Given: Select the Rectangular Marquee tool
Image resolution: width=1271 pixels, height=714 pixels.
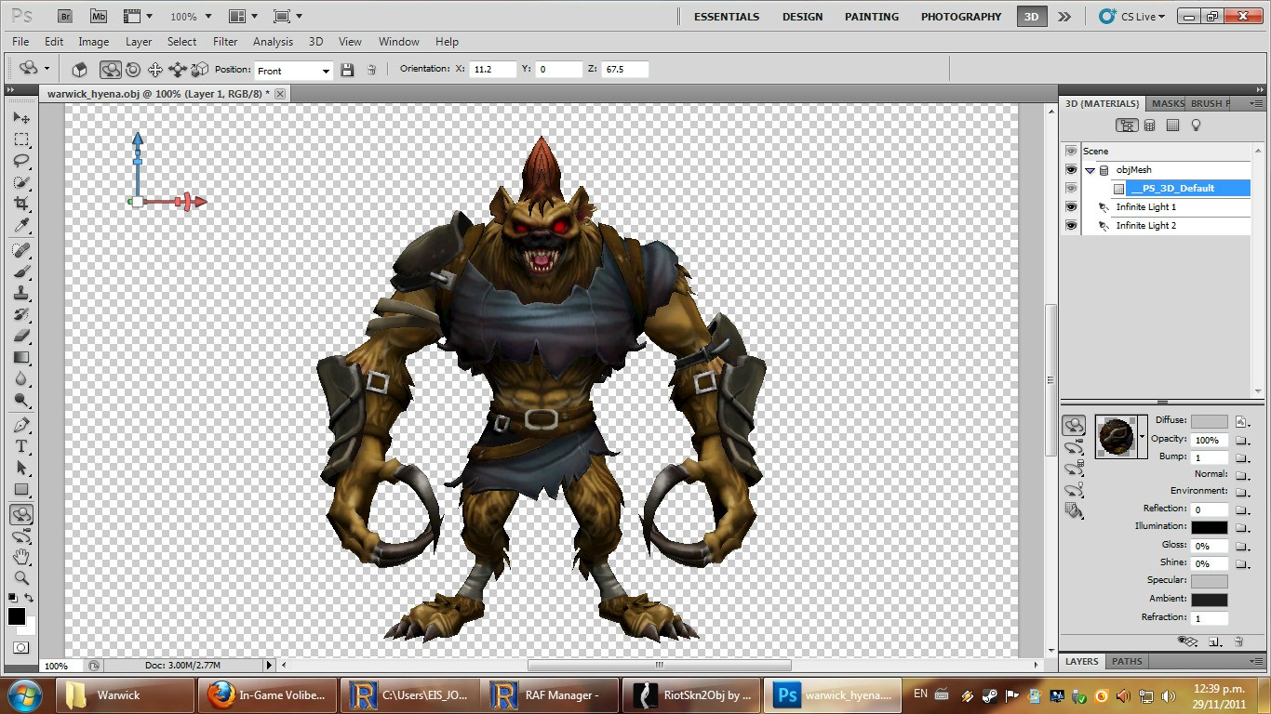Looking at the screenshot, I should (x=21, y=139).
